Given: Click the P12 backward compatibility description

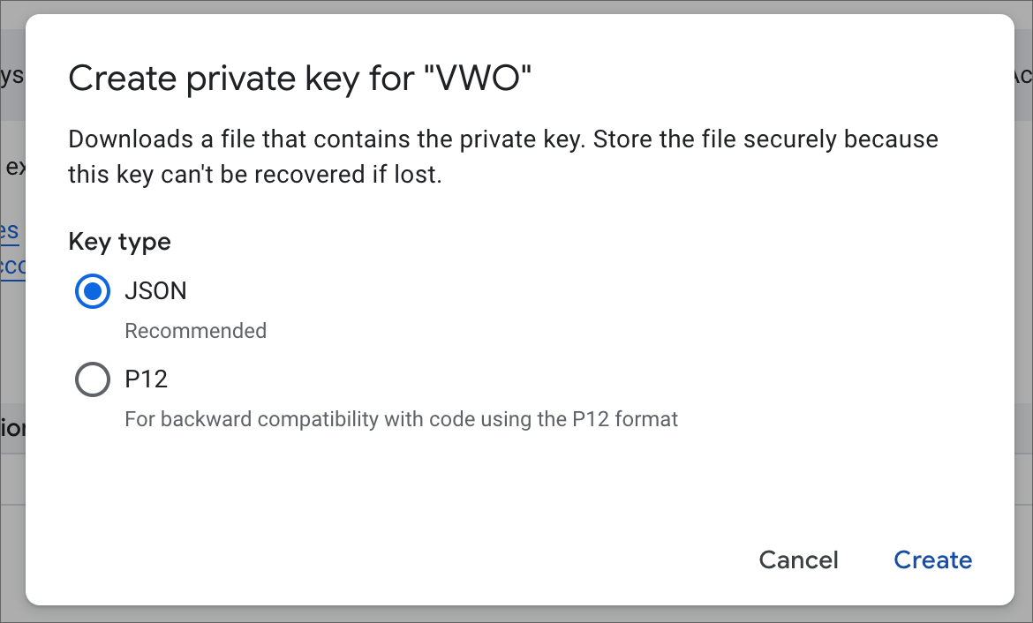Looking at the screenshot, I should click(401, 419).
